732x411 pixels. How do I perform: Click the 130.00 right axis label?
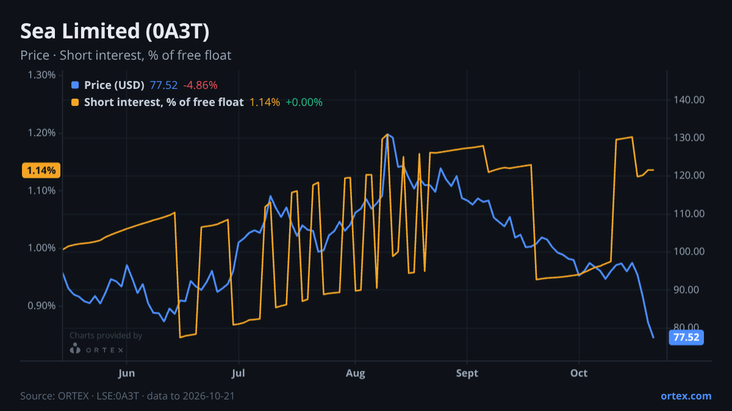(x=689, y=138)
